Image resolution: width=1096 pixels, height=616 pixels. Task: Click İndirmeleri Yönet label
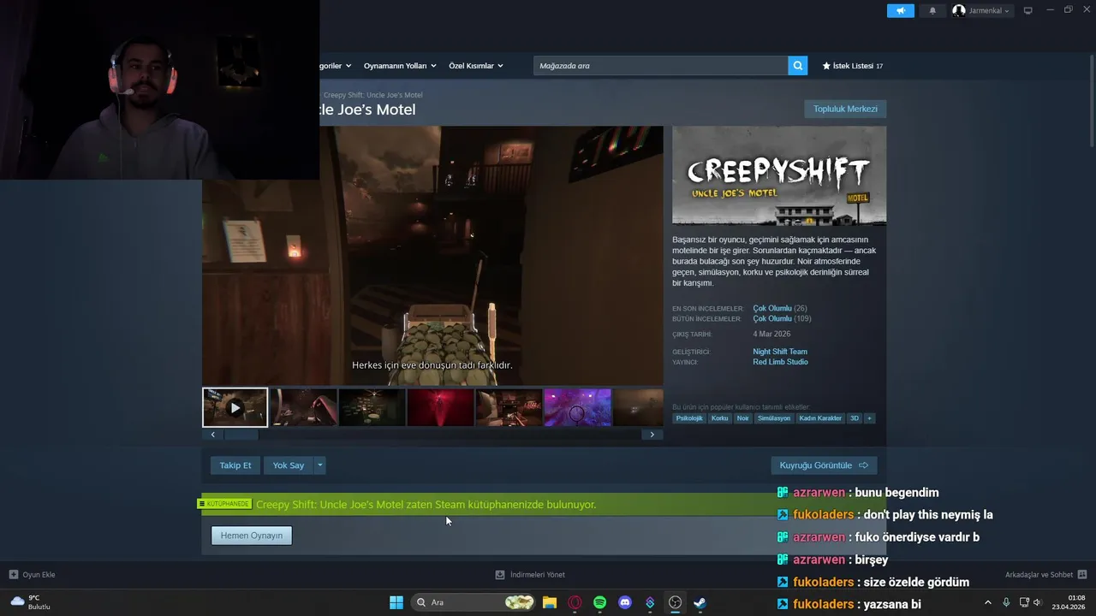pos(537,575)
